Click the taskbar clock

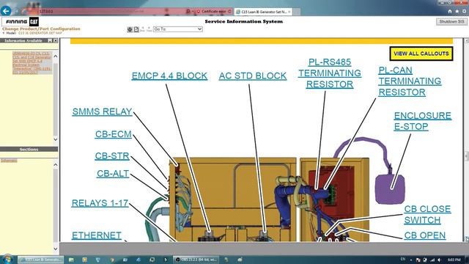(x=454, y=260)
